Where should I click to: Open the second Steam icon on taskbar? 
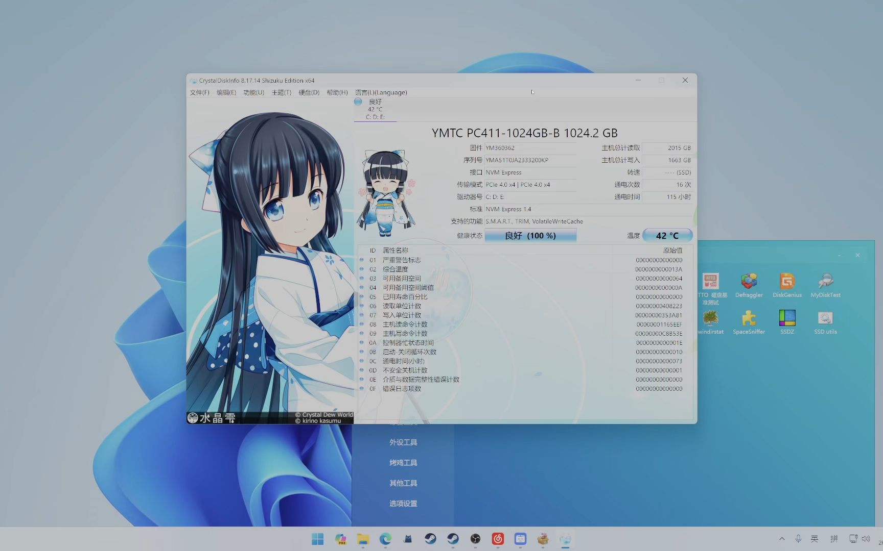point(453,539)
